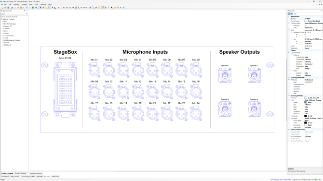Open the Arrange menu
This screenshot has height=181, width=323.
[x=24, y=4]
